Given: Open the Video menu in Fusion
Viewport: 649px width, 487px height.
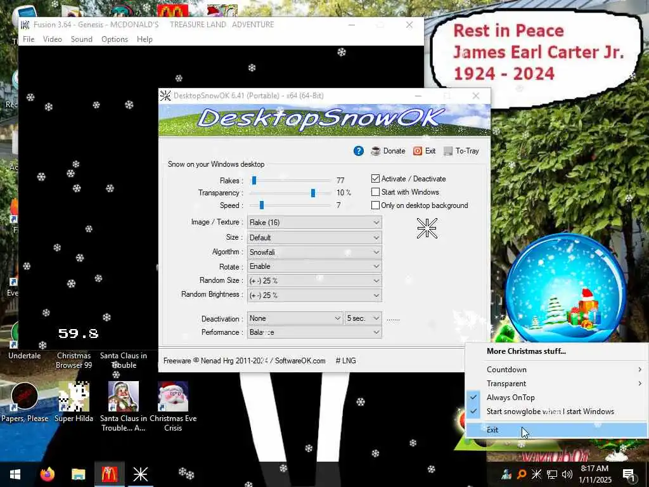Looking at the screenshot, I should pyautogui.click(x=53, y=39).
